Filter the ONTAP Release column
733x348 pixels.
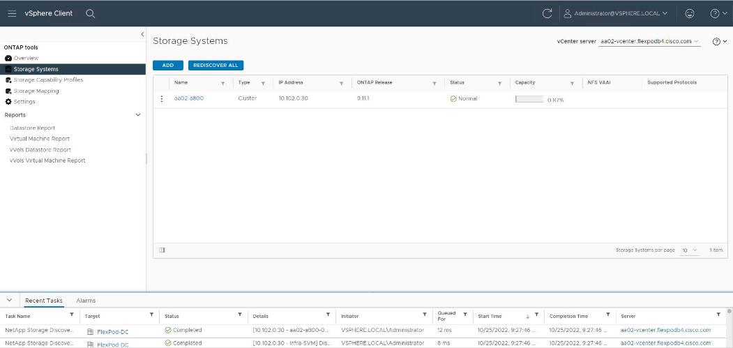434,83
